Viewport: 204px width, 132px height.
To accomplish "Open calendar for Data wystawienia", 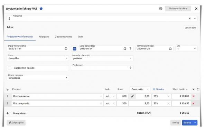I will pos(66,49).
